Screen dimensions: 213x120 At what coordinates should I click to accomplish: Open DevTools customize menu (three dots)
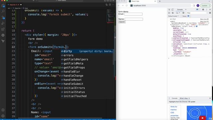(x=207, y=10)
